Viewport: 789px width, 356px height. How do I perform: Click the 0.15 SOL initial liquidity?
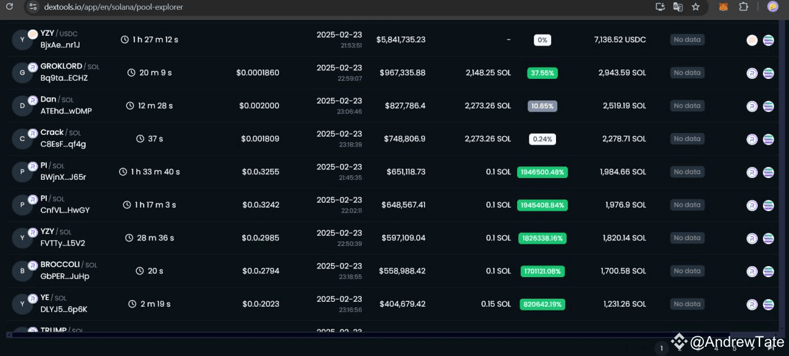coord(496,304)
